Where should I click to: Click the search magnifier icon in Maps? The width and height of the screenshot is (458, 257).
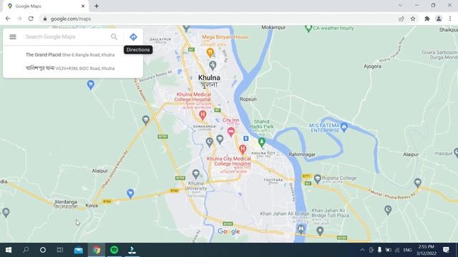pos(114,36)
